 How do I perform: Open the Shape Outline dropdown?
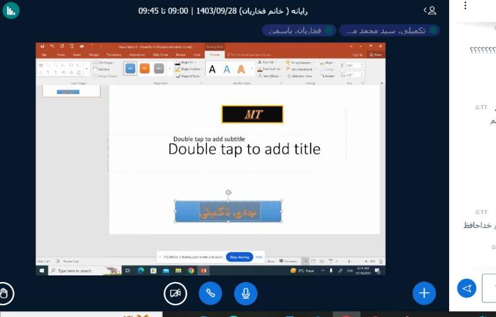point(188,69)
